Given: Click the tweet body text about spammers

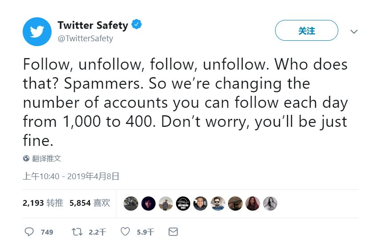Looking at the screenshot, I should (x=185, y=103).
